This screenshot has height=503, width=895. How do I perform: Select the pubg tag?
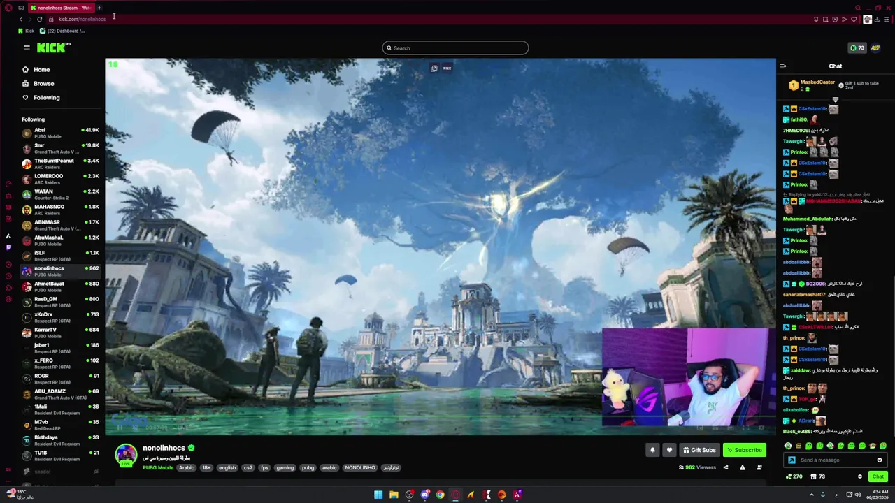point(308,468)
